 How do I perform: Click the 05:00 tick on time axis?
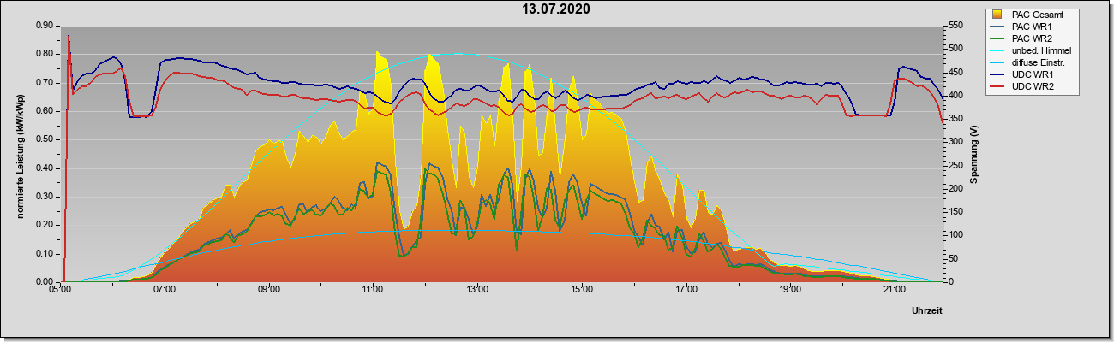click(x=60, y=290)
